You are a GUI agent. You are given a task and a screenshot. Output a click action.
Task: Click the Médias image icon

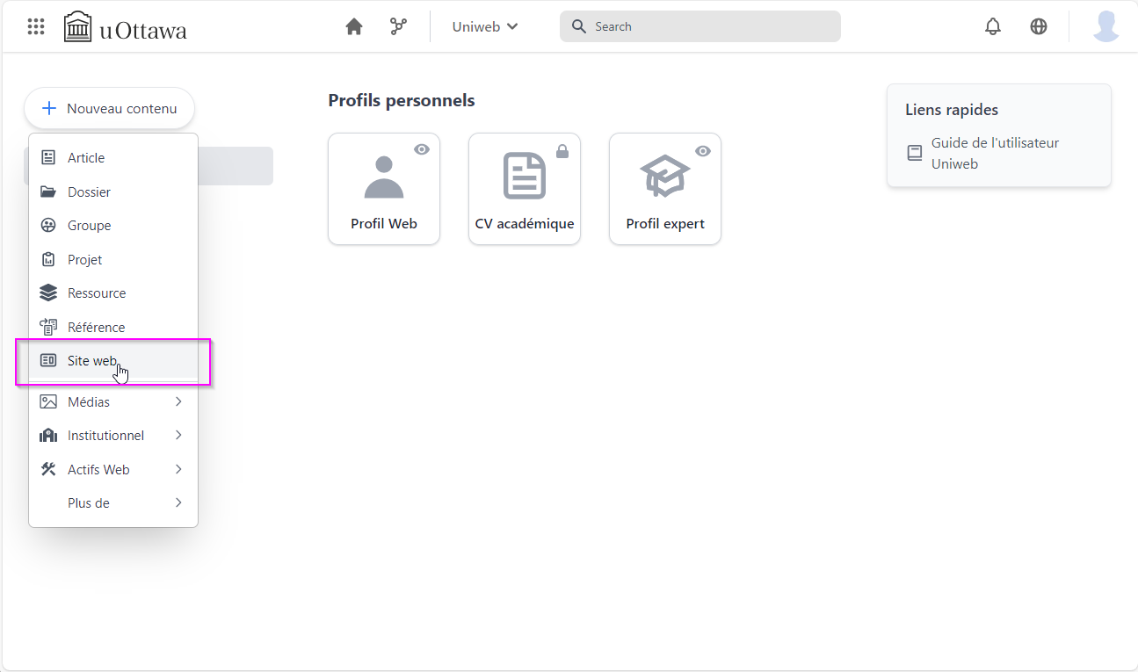tap(48, 401)
